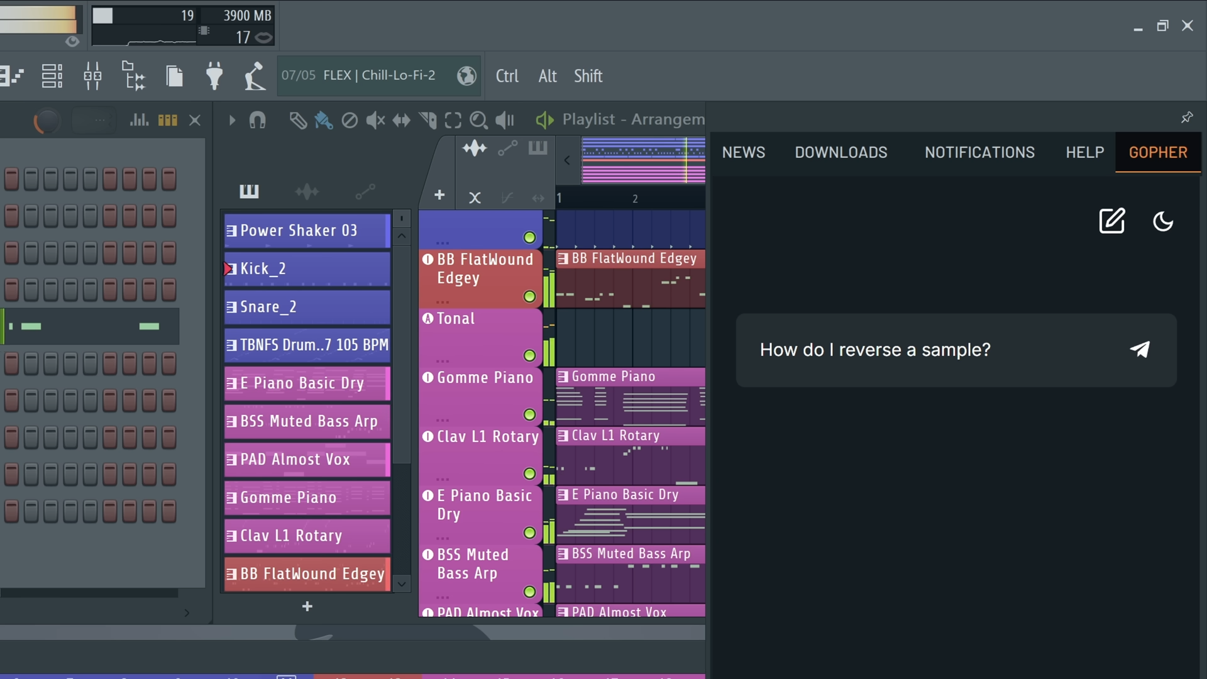Open playlist options menu arrow

pos(232,120)
